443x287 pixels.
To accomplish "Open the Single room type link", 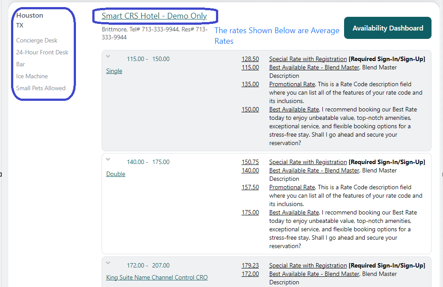I will 114,71.
